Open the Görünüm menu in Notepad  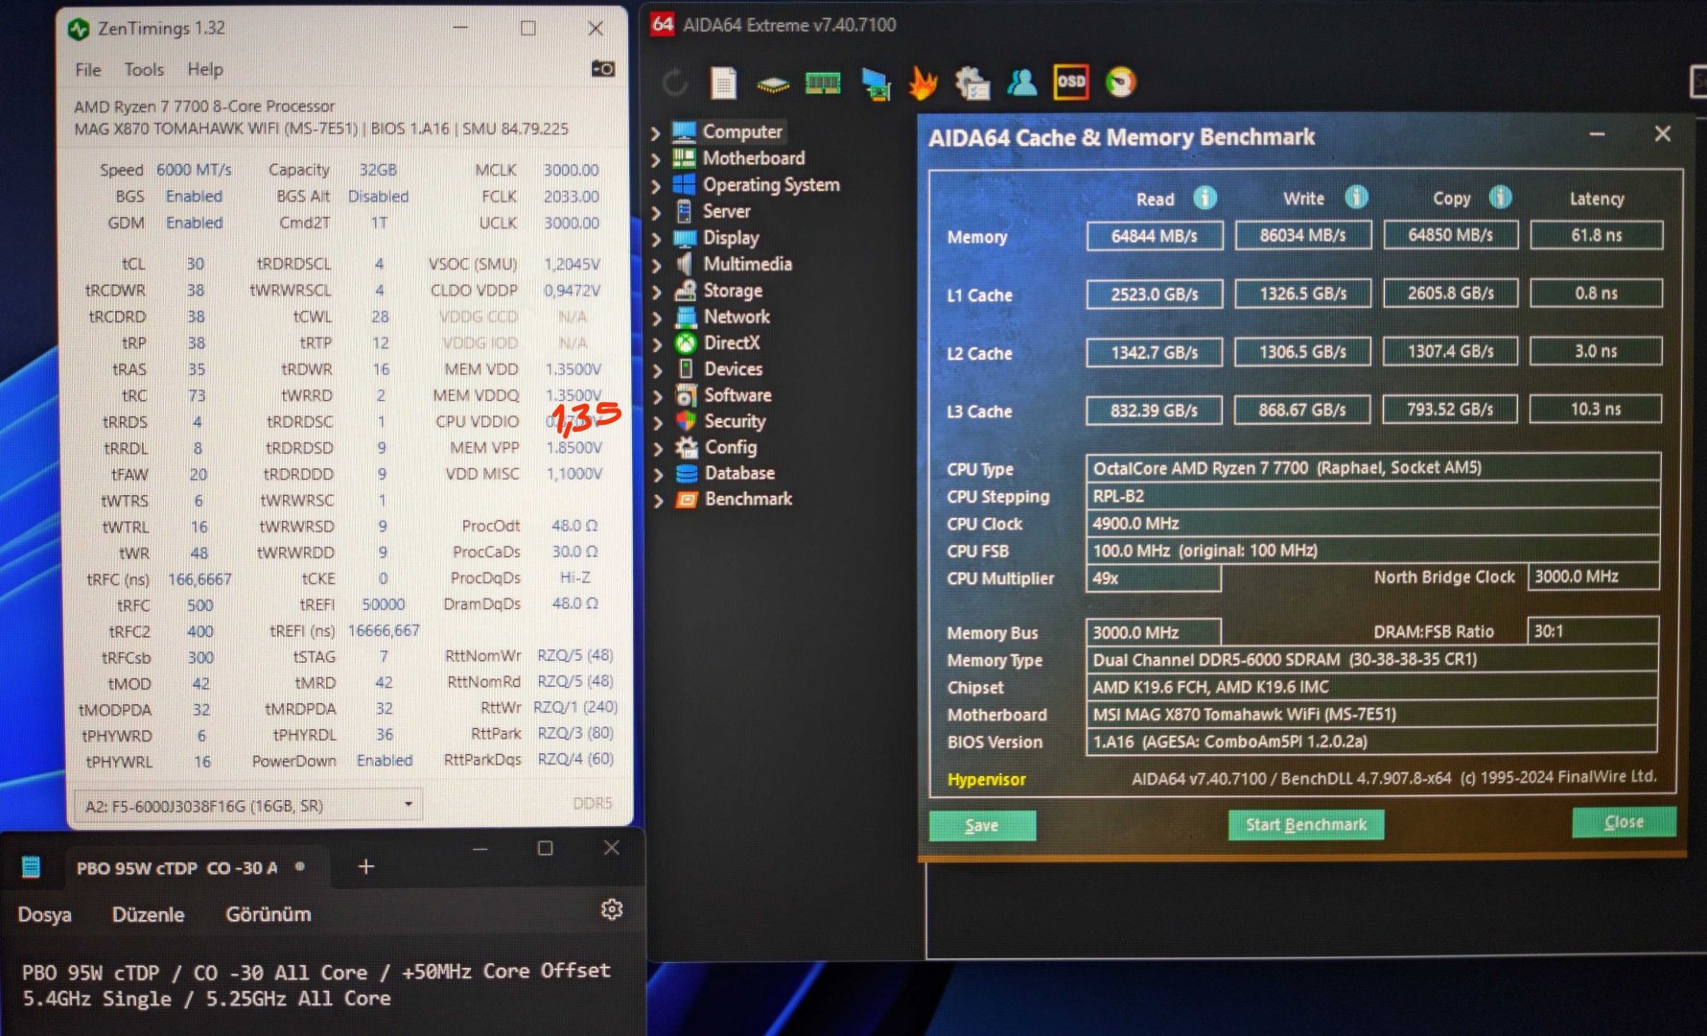pos(269,914)
